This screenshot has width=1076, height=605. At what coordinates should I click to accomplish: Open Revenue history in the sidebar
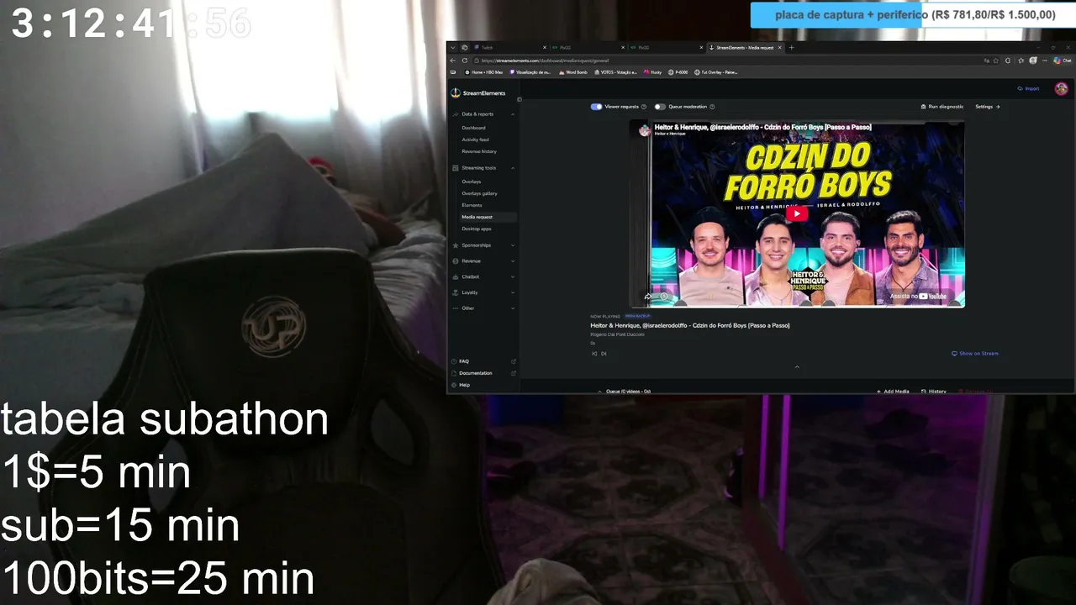click(479, 151)
